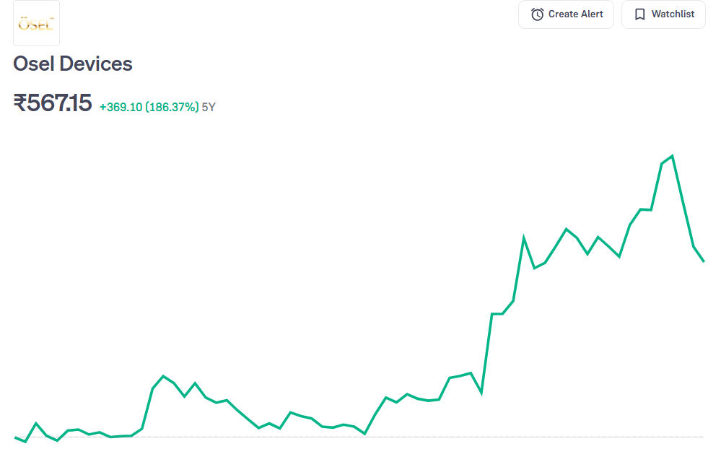Click the middle of the chart's steepest jump

[486, 354]
